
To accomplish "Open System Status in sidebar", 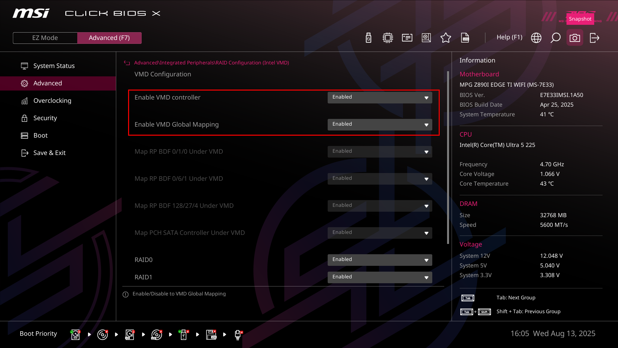I will 58,66.
